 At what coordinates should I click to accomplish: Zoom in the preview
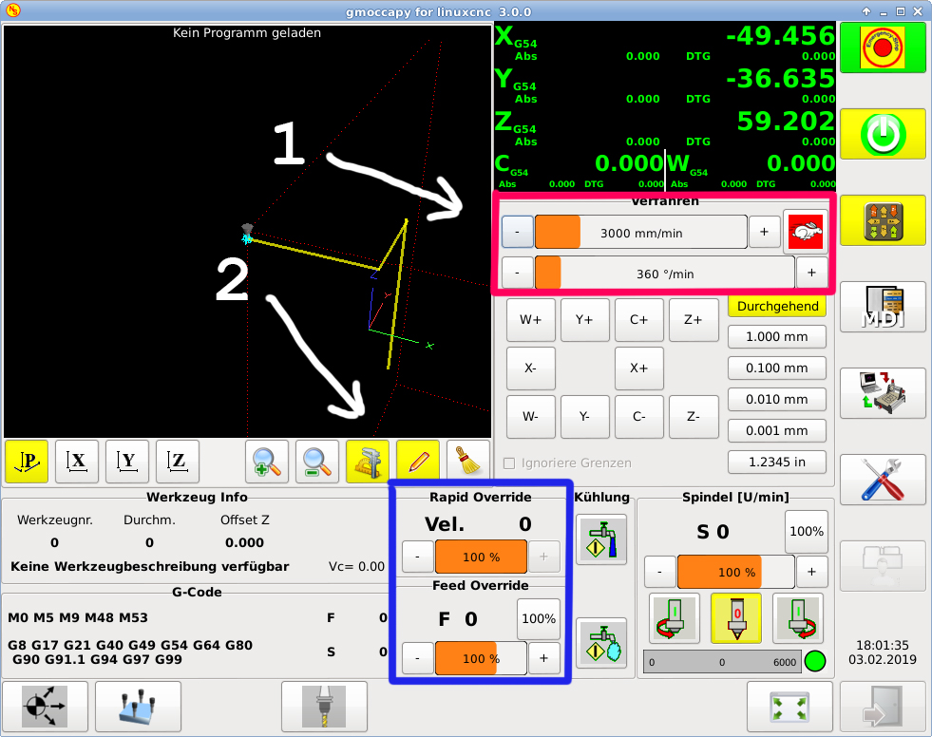coord(267,462)
